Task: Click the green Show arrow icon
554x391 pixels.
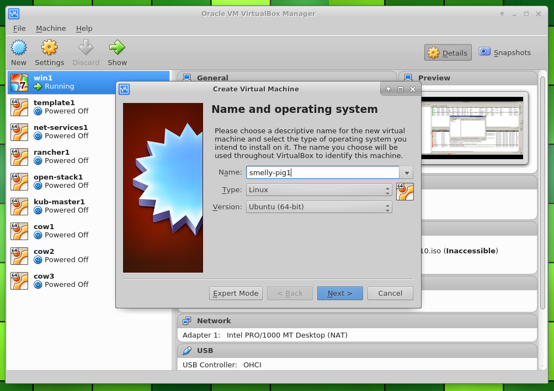Action: point(117,47)
